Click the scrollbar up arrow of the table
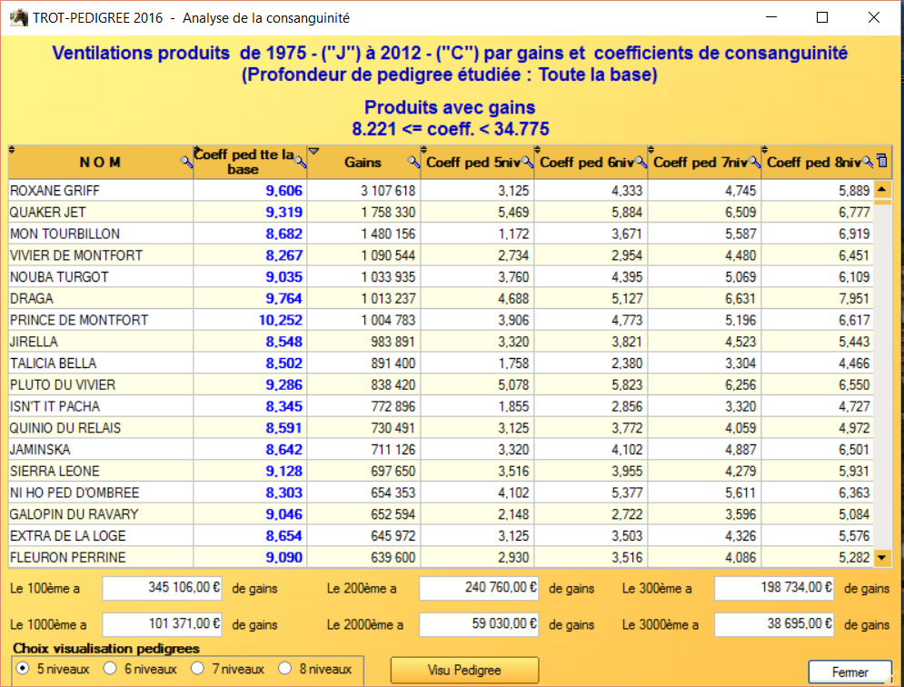The width and height of the screenshot is (904, 687). coord(882,189)
